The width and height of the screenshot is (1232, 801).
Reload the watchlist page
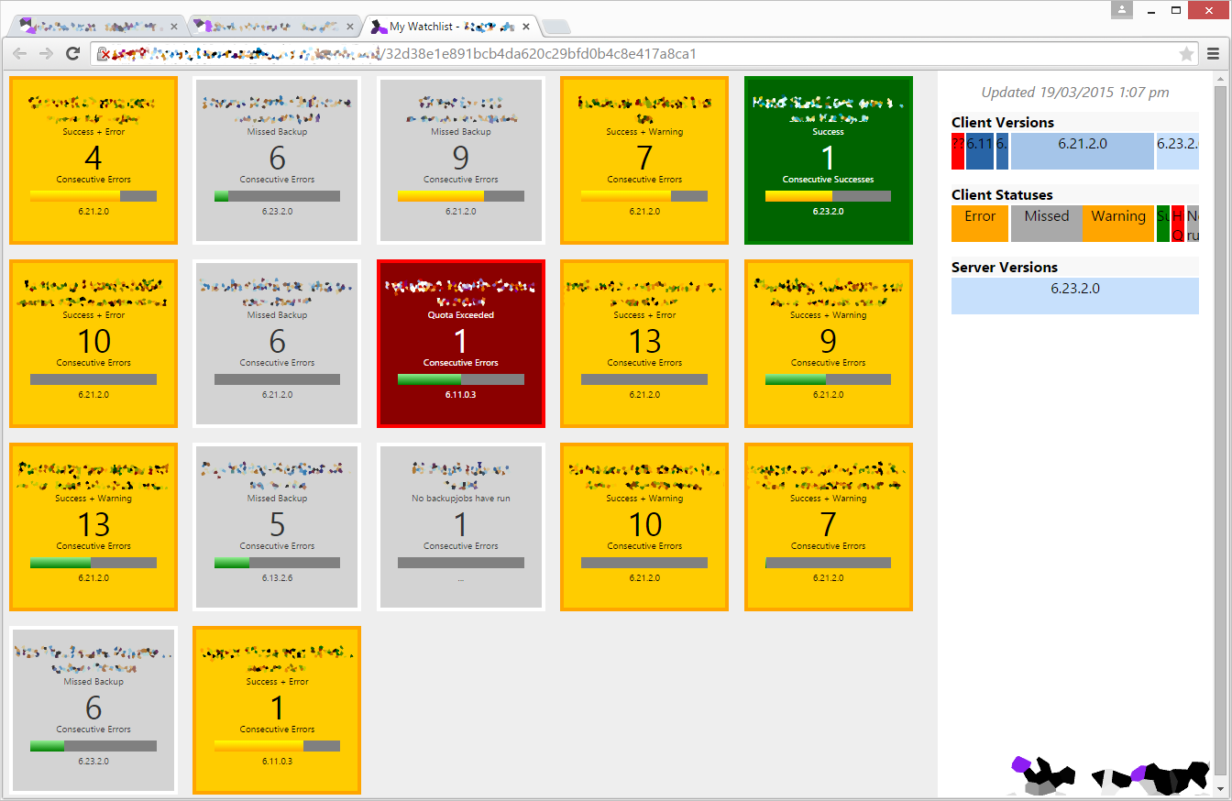[73, 54]
